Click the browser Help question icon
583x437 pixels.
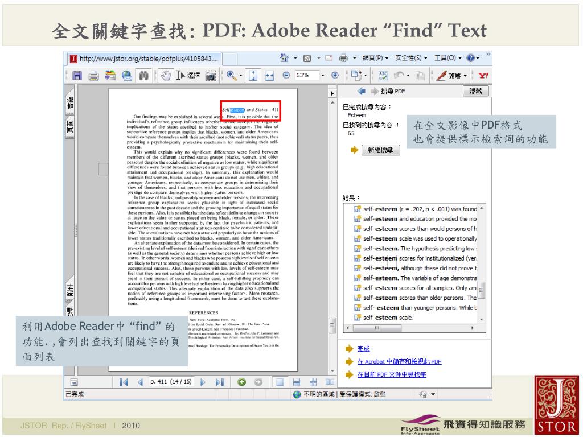click(471, 58)
